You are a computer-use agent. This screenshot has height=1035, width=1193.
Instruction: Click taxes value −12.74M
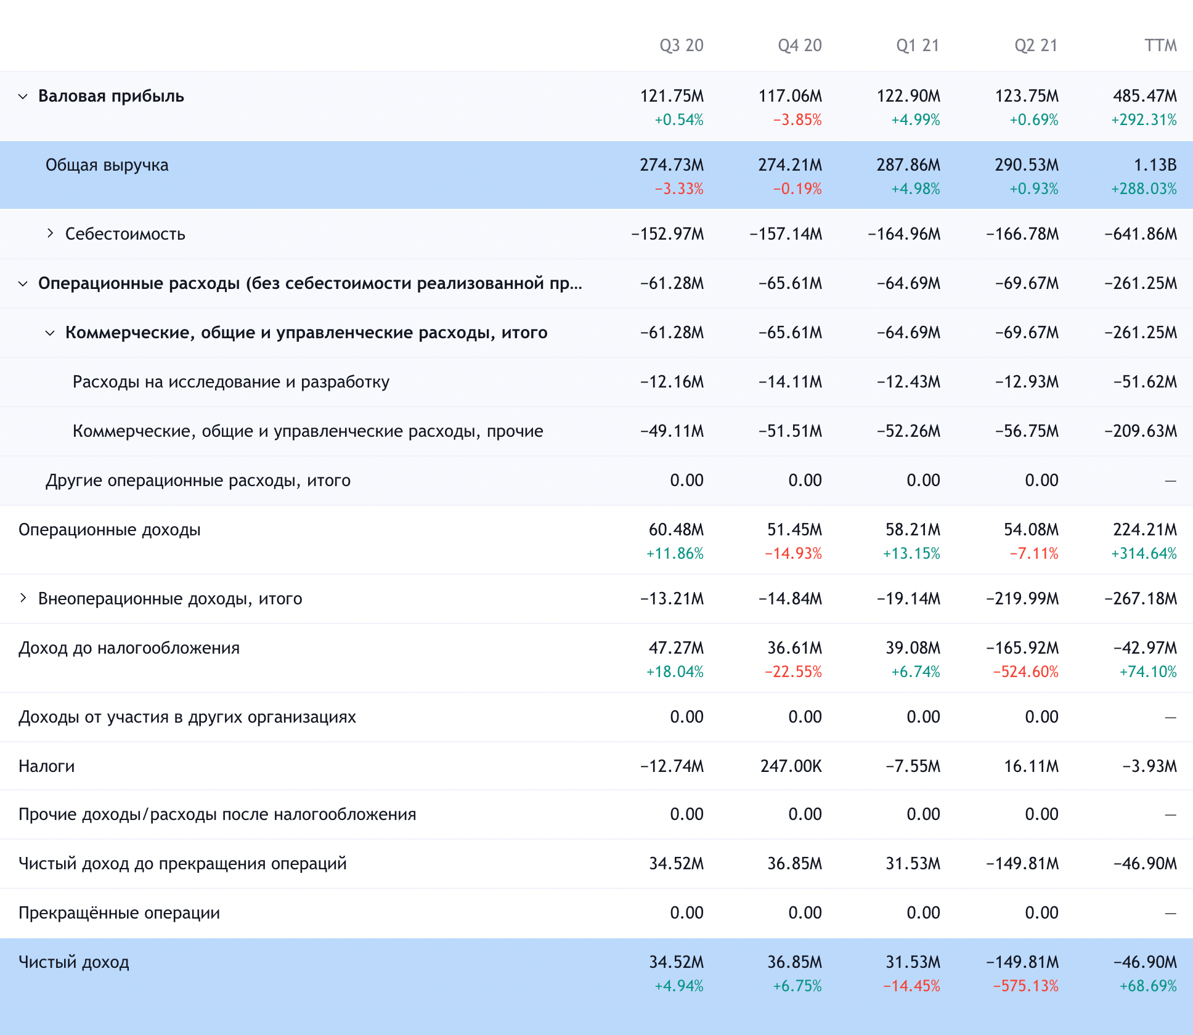pos(672,766)
